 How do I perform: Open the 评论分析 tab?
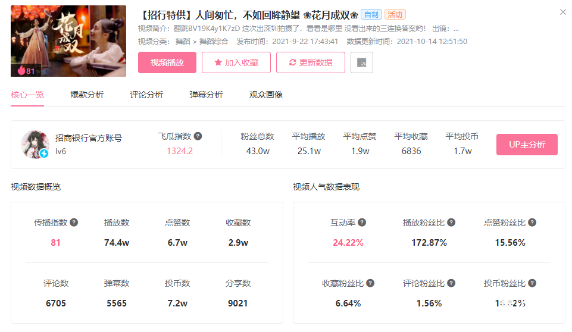(x=146, y=95)
